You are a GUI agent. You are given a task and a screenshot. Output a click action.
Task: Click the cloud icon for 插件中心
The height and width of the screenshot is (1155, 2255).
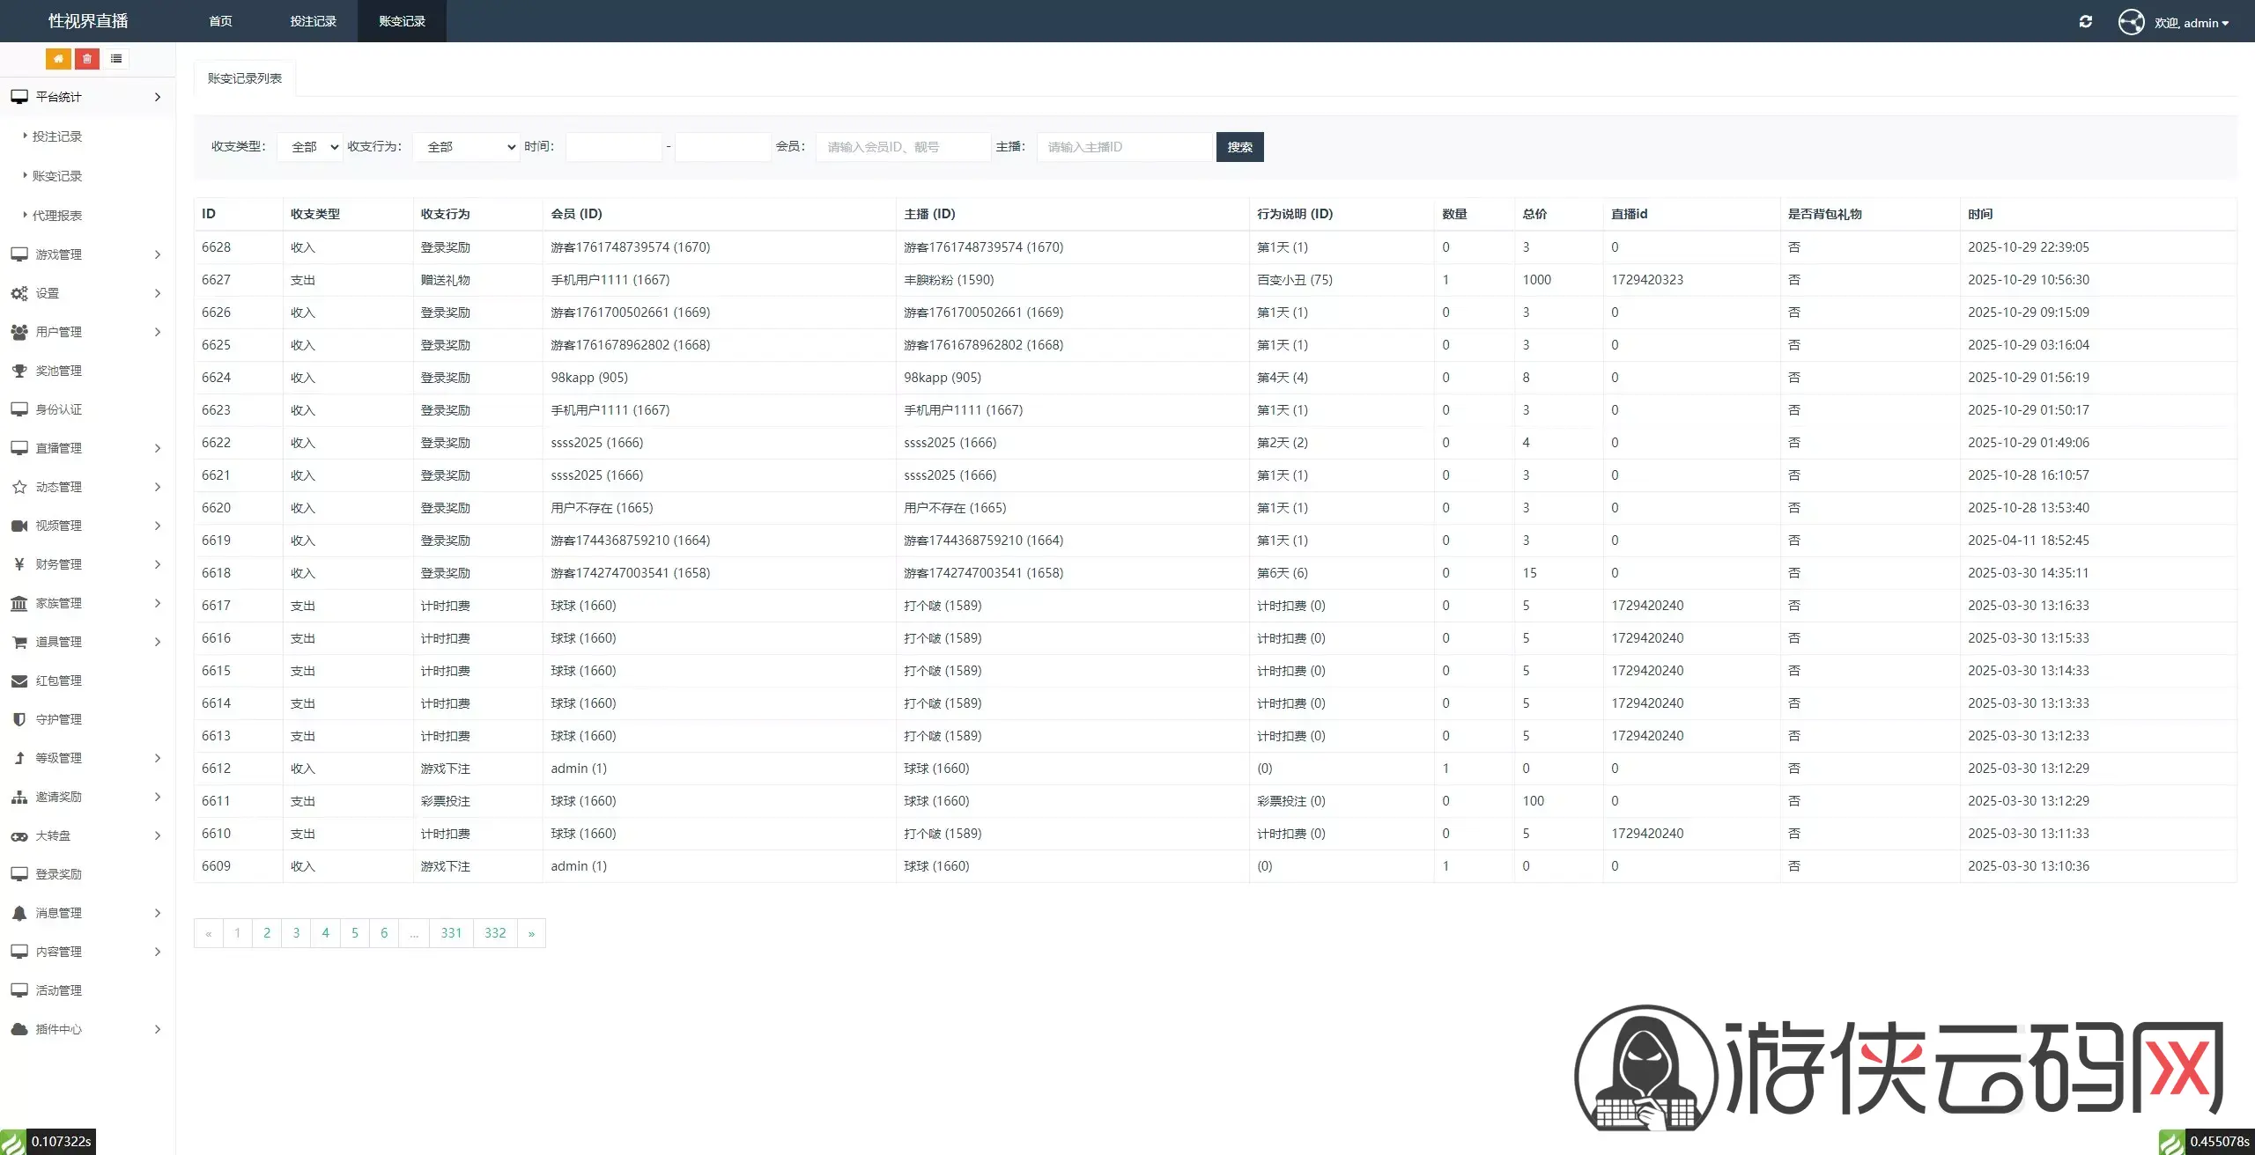coord(19,1029)
